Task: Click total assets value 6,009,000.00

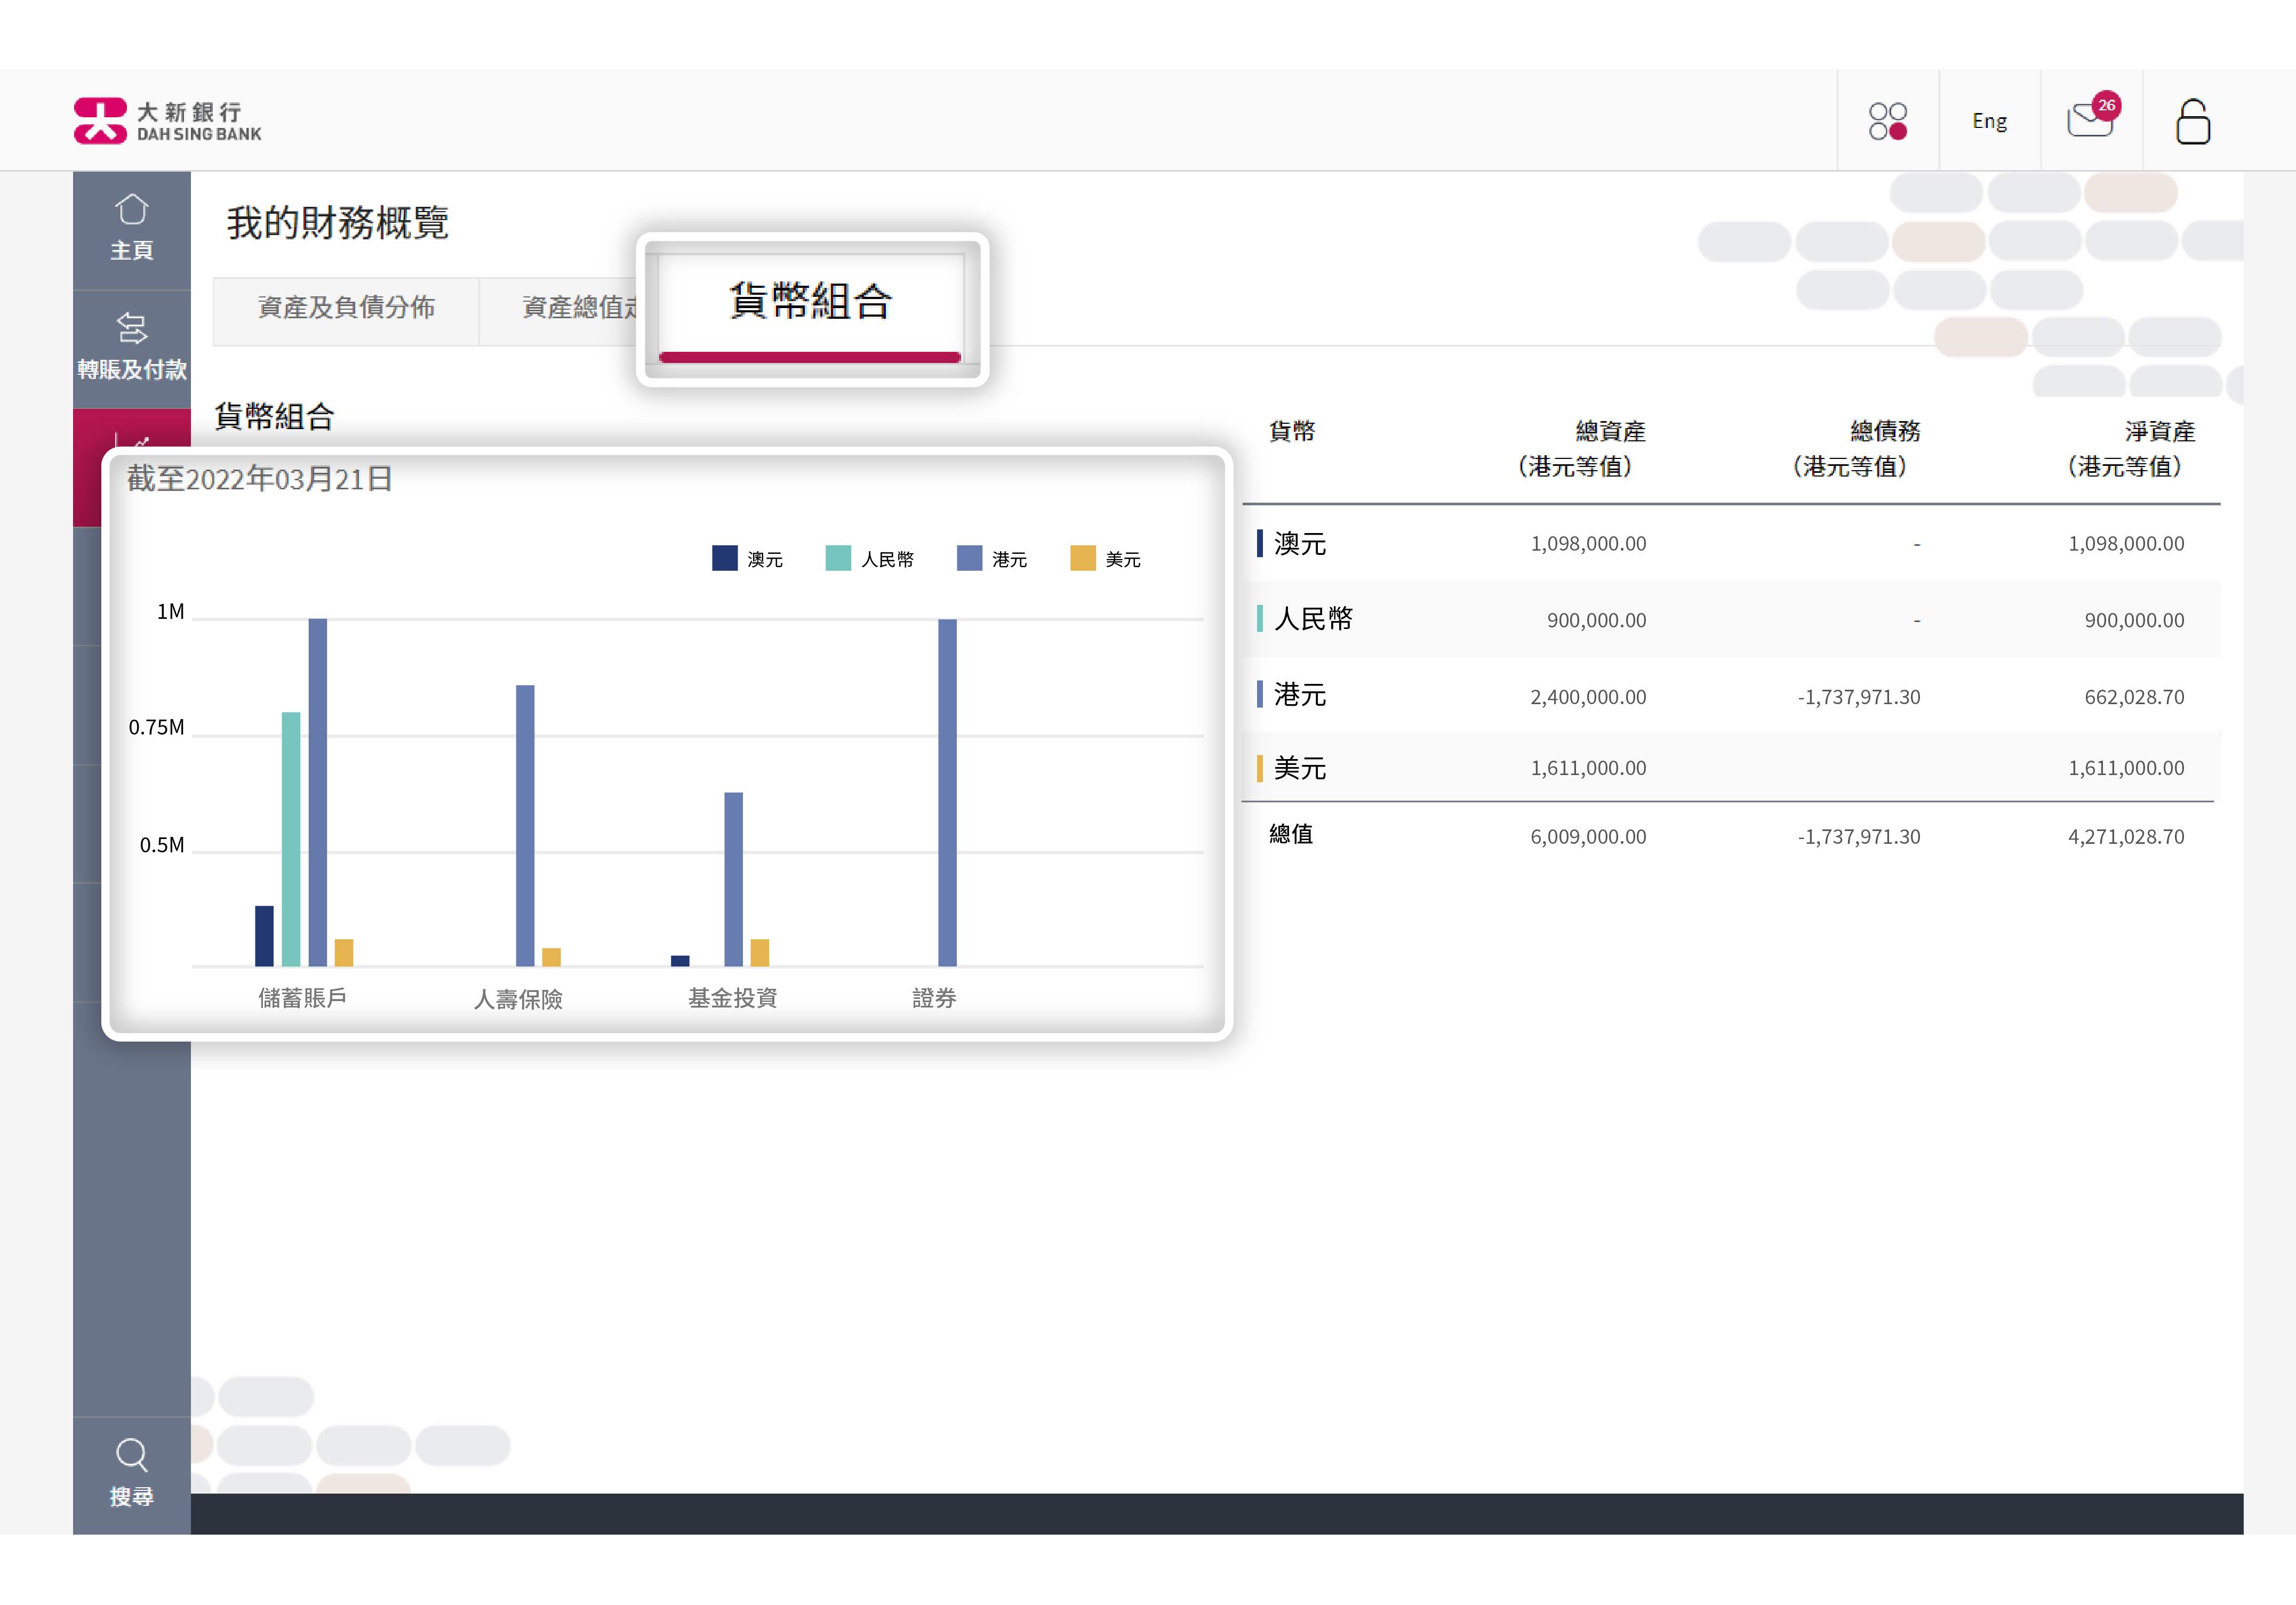Action: pyautogui.click(x=1588, y=836)
